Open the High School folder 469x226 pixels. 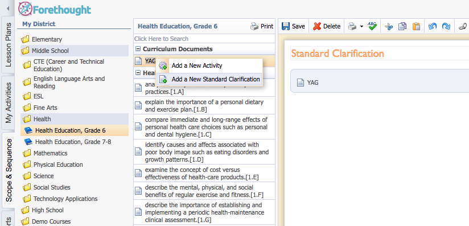pos(75,210)
